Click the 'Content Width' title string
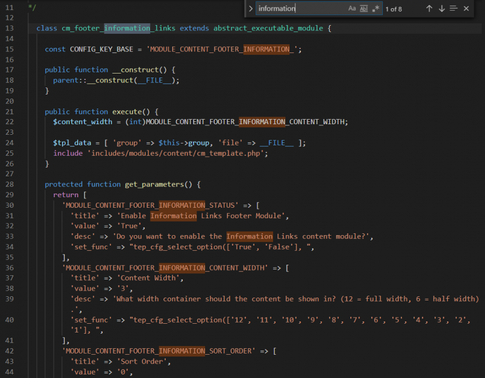This screenshot has height=378, width=485. point(148,278)
